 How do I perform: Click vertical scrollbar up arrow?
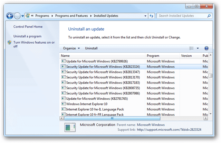pos(210,55)
